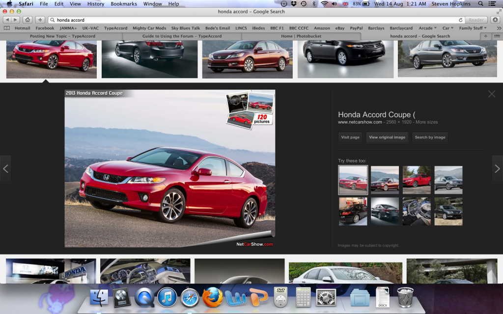Click View original image button

click(387, 137)
